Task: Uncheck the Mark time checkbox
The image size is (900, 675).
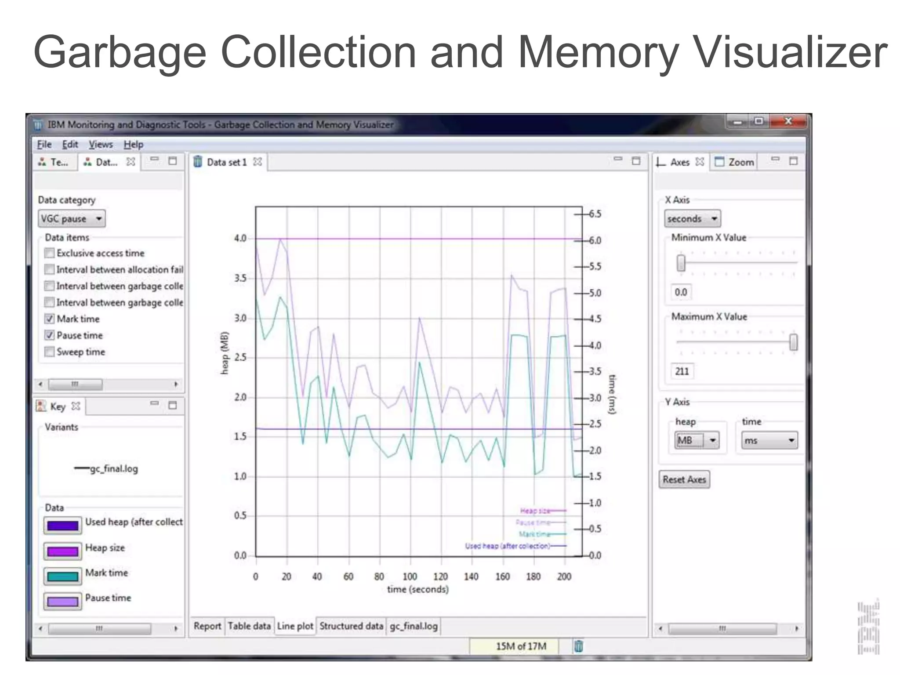Action: click(50, 319)
